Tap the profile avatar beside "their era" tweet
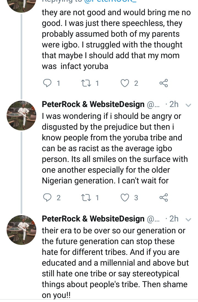Screen dimensions: 198x302 click(21, 230)
